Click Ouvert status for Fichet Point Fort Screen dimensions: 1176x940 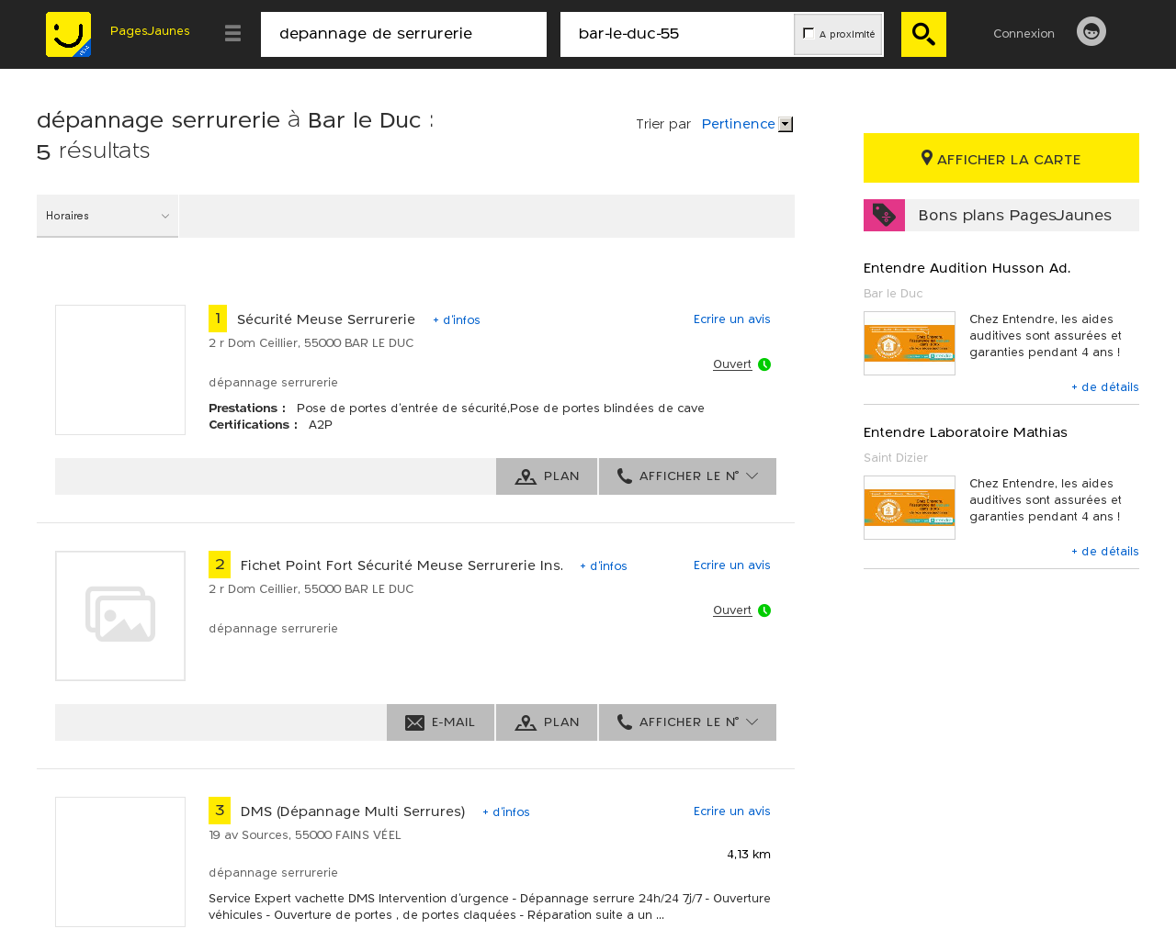pos(732,610)
